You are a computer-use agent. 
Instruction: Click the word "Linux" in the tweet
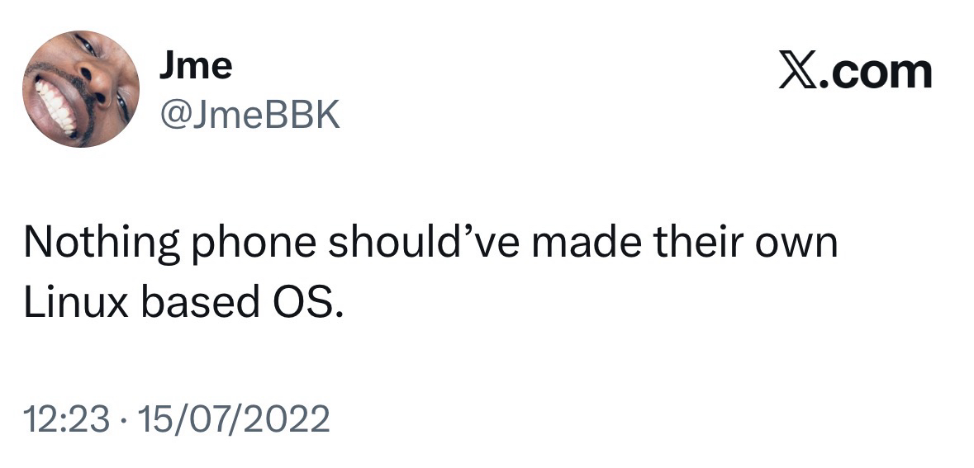[x=74, y=303]
